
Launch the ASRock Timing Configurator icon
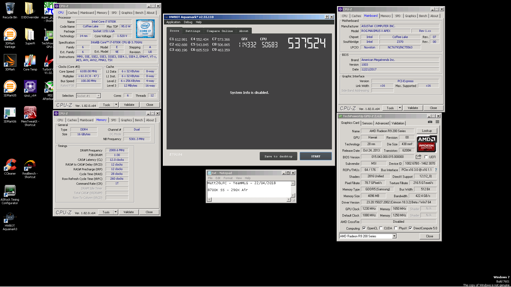(x=10, y=194)
